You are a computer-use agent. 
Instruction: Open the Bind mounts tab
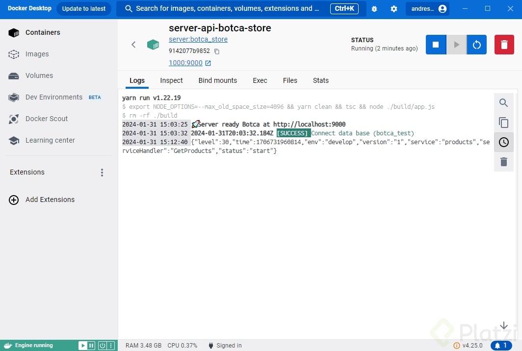[218, 80]
